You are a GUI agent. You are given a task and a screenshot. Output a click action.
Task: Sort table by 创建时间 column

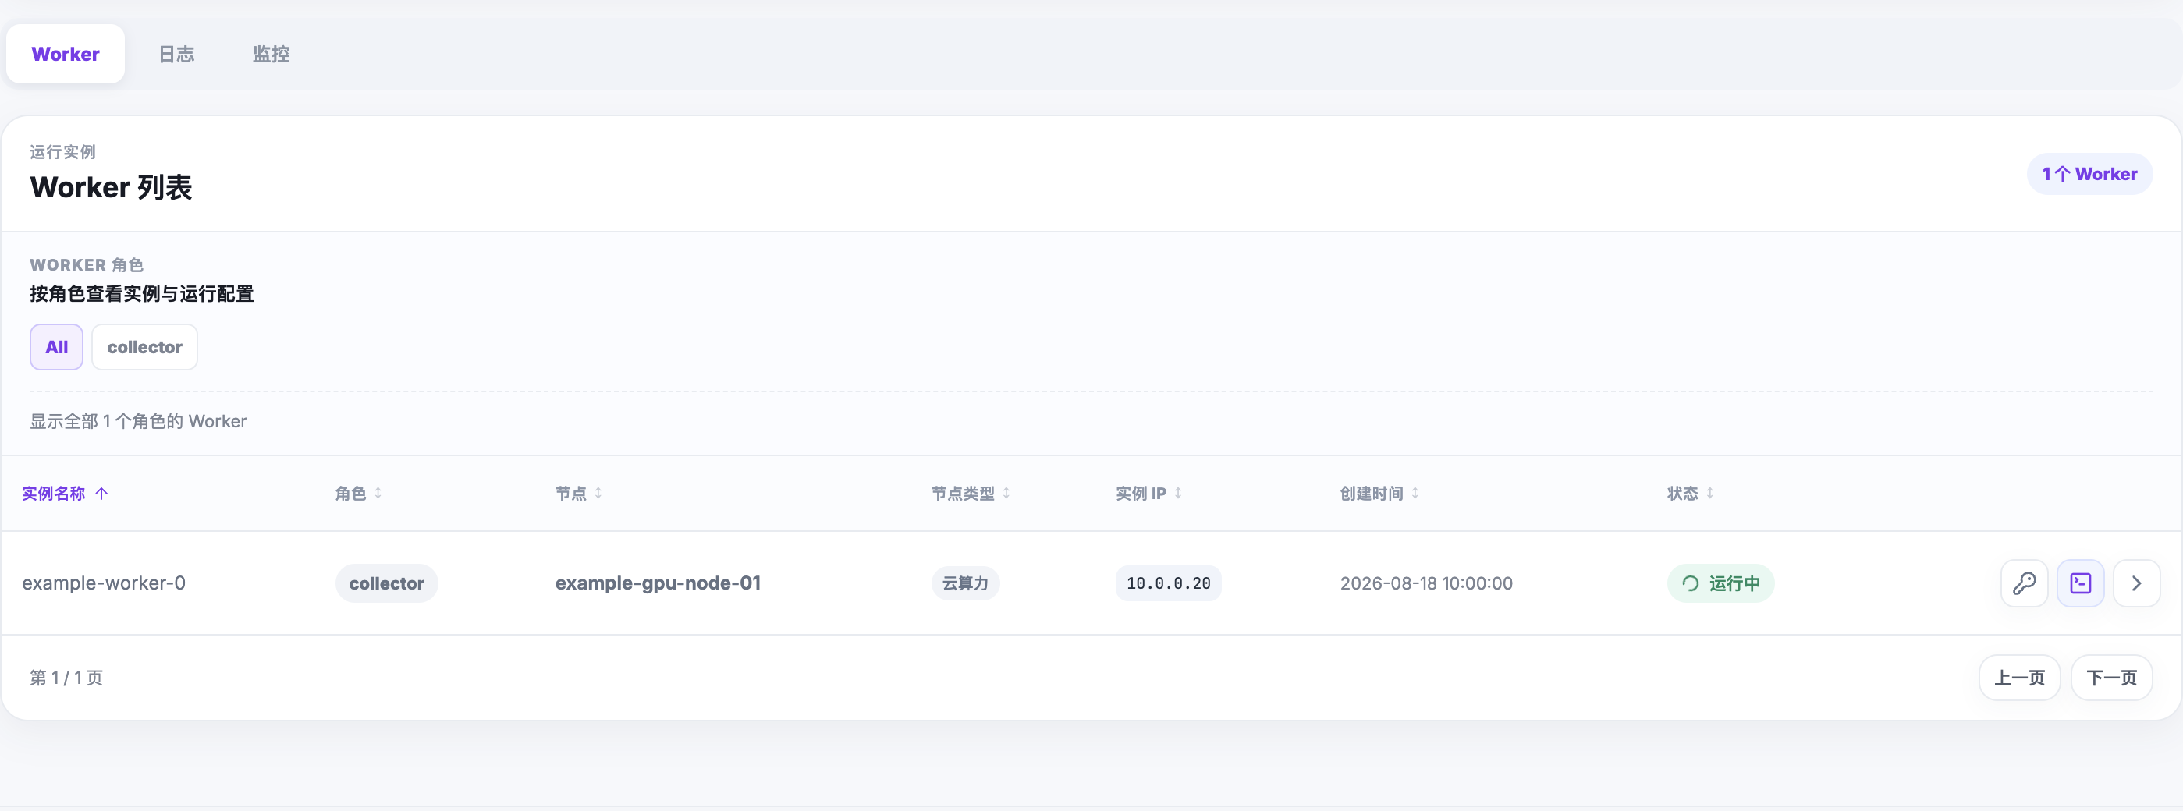click(1379, 493)
